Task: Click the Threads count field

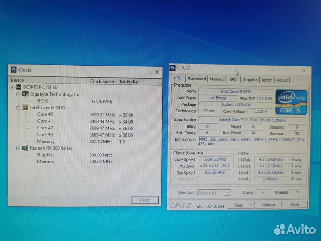Action: (298, 192)
